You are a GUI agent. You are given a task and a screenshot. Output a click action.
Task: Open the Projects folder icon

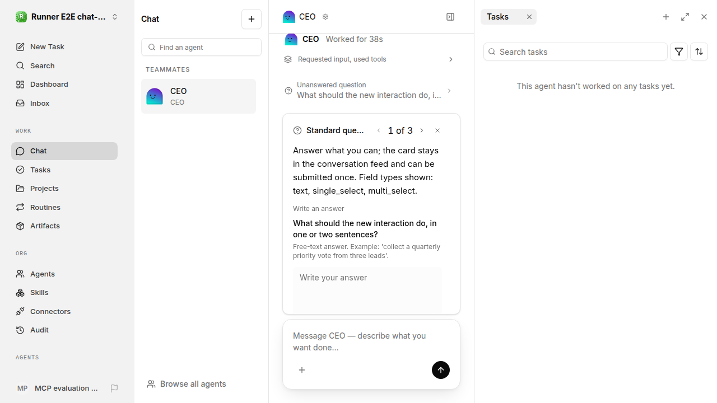click(x=20, y=188)
